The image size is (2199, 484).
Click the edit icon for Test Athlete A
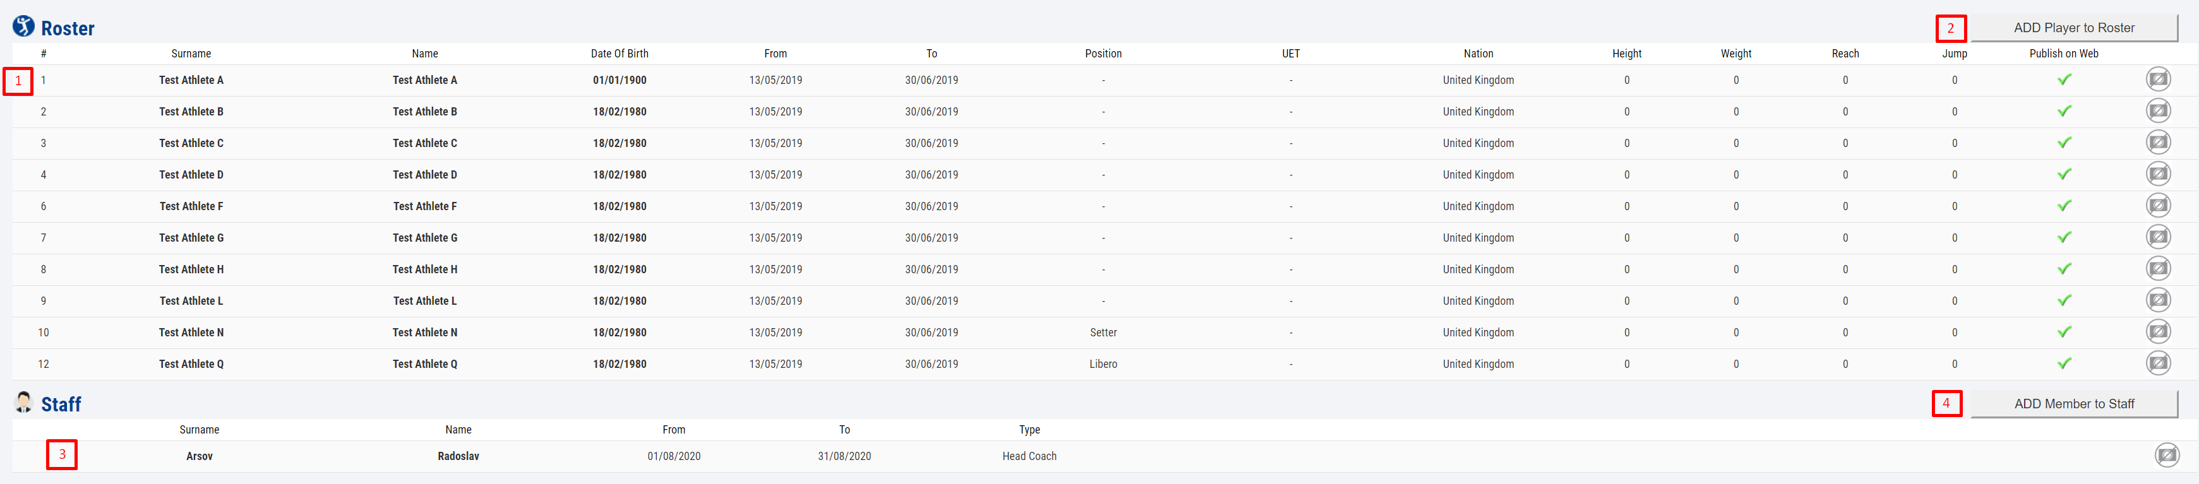coord(2158,80)
